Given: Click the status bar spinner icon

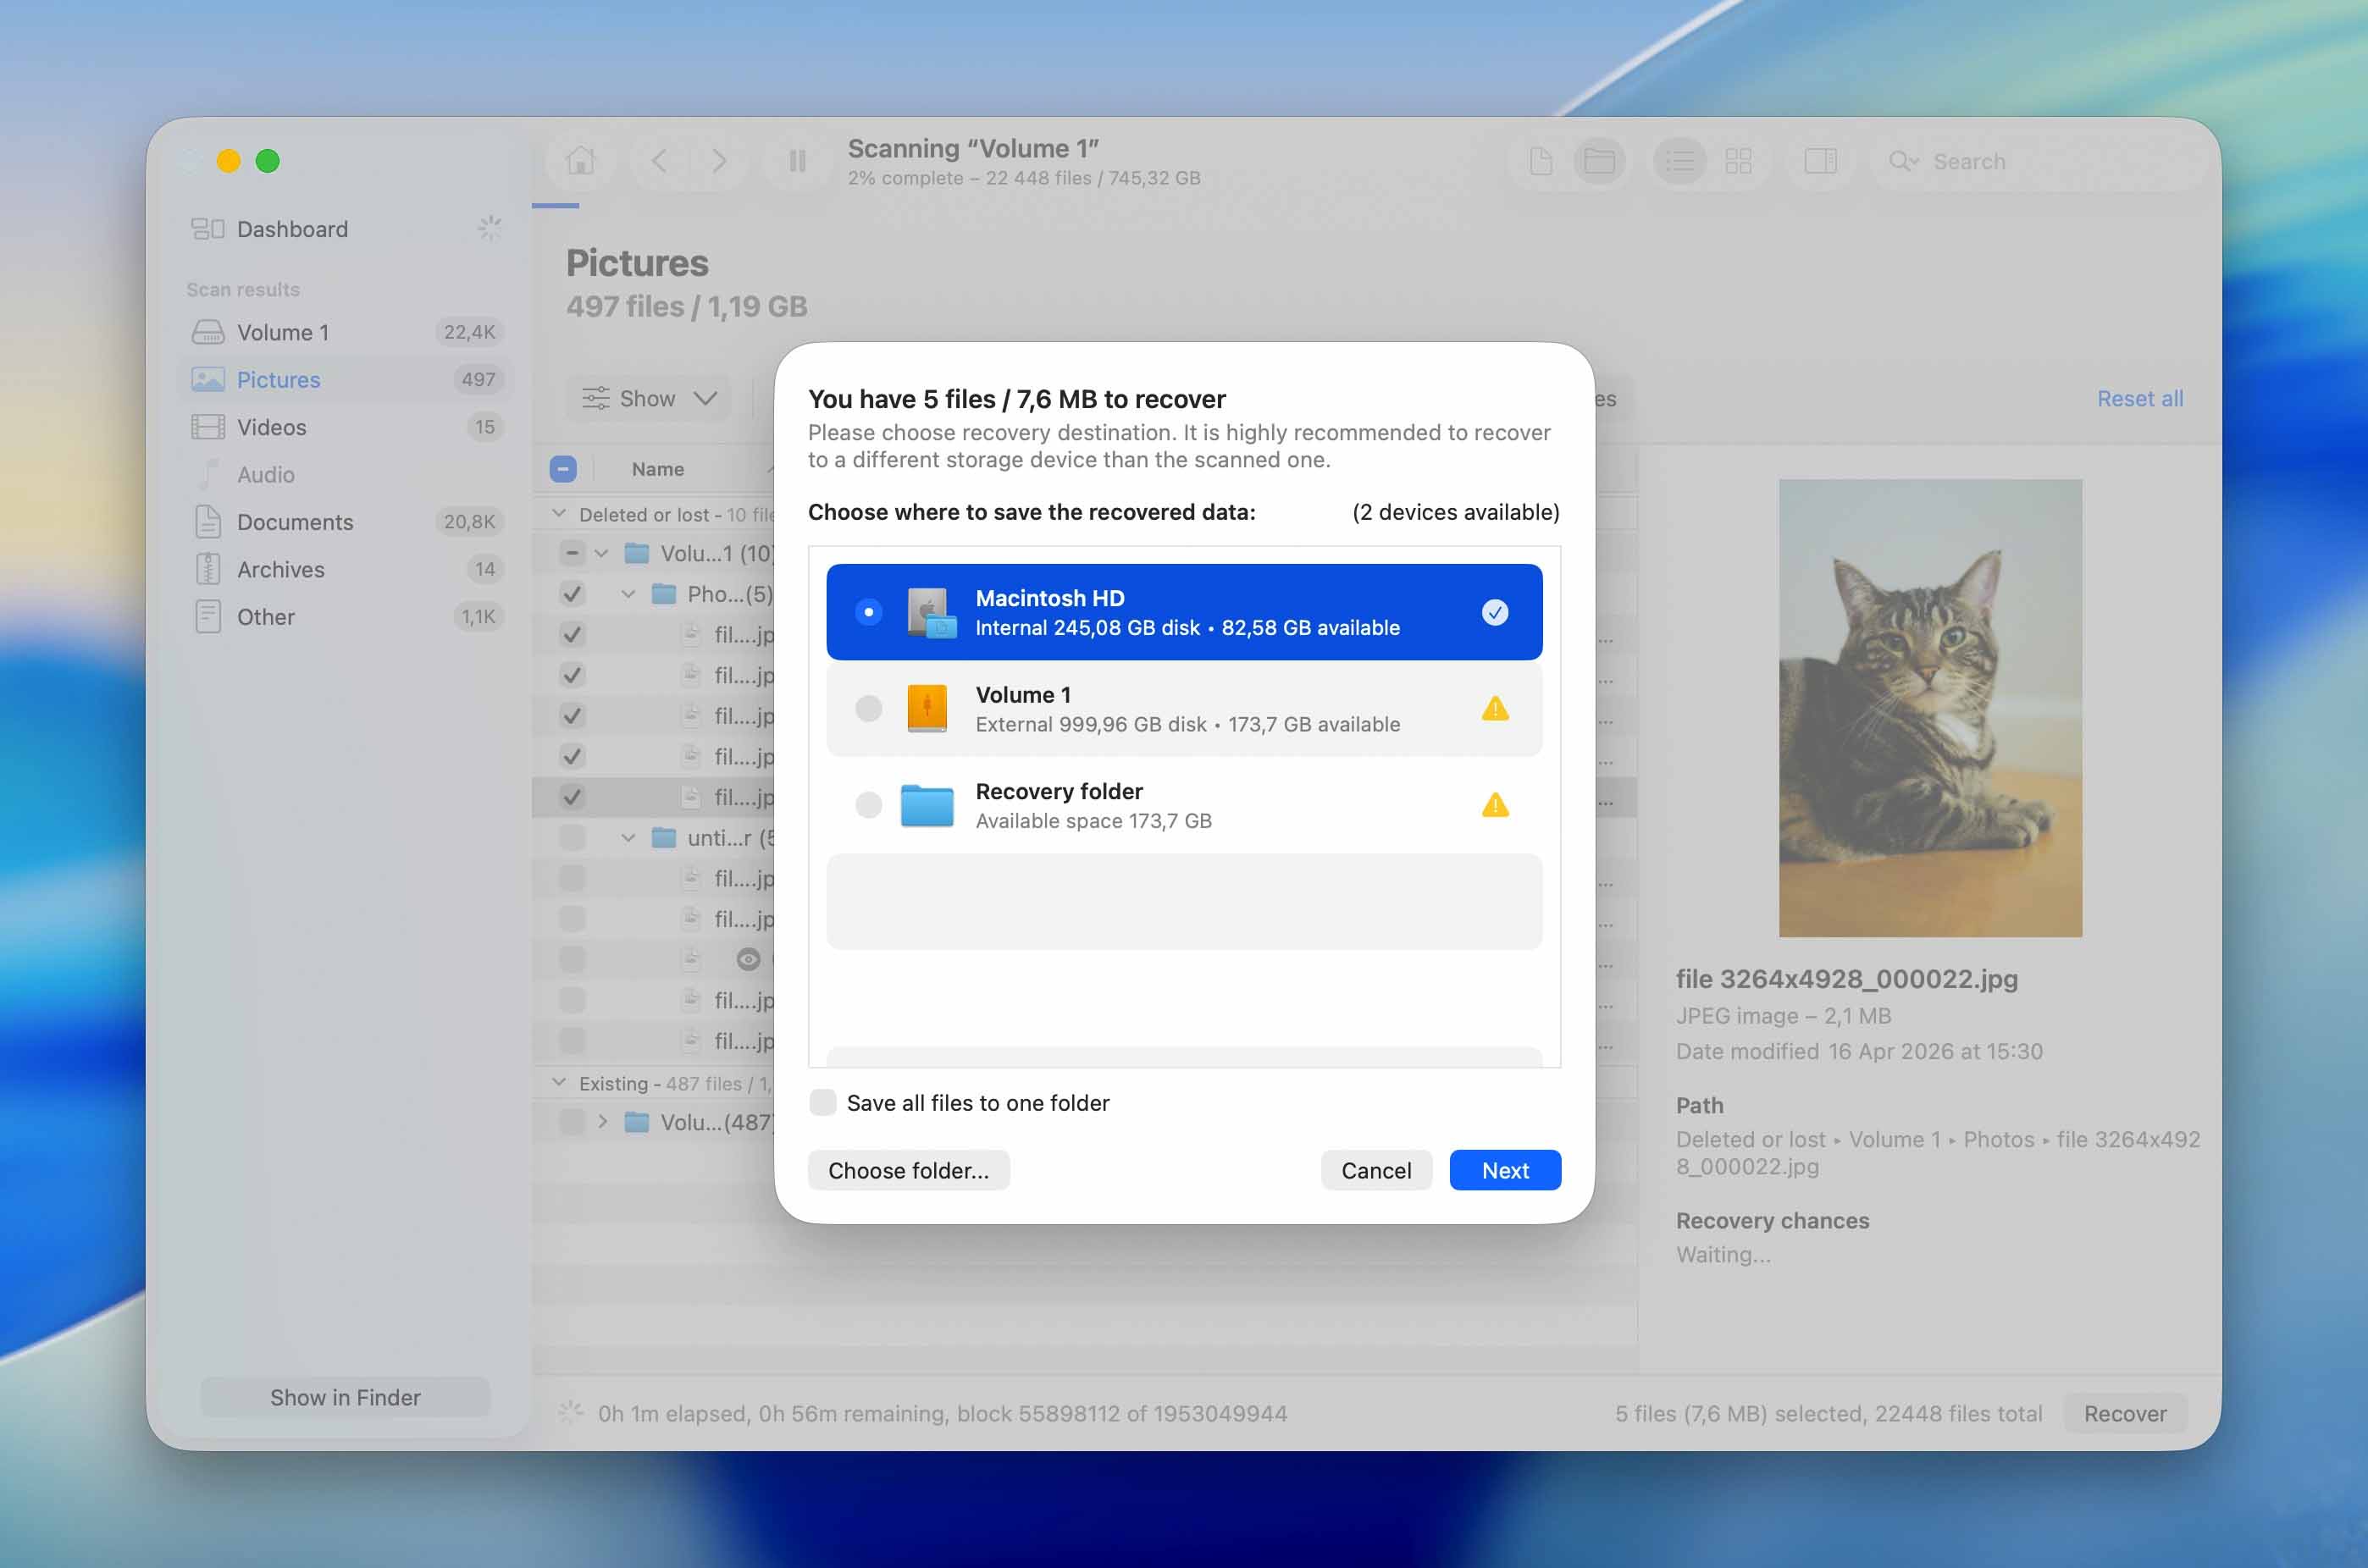Looking at the screenshot, I should point(570,1412).
